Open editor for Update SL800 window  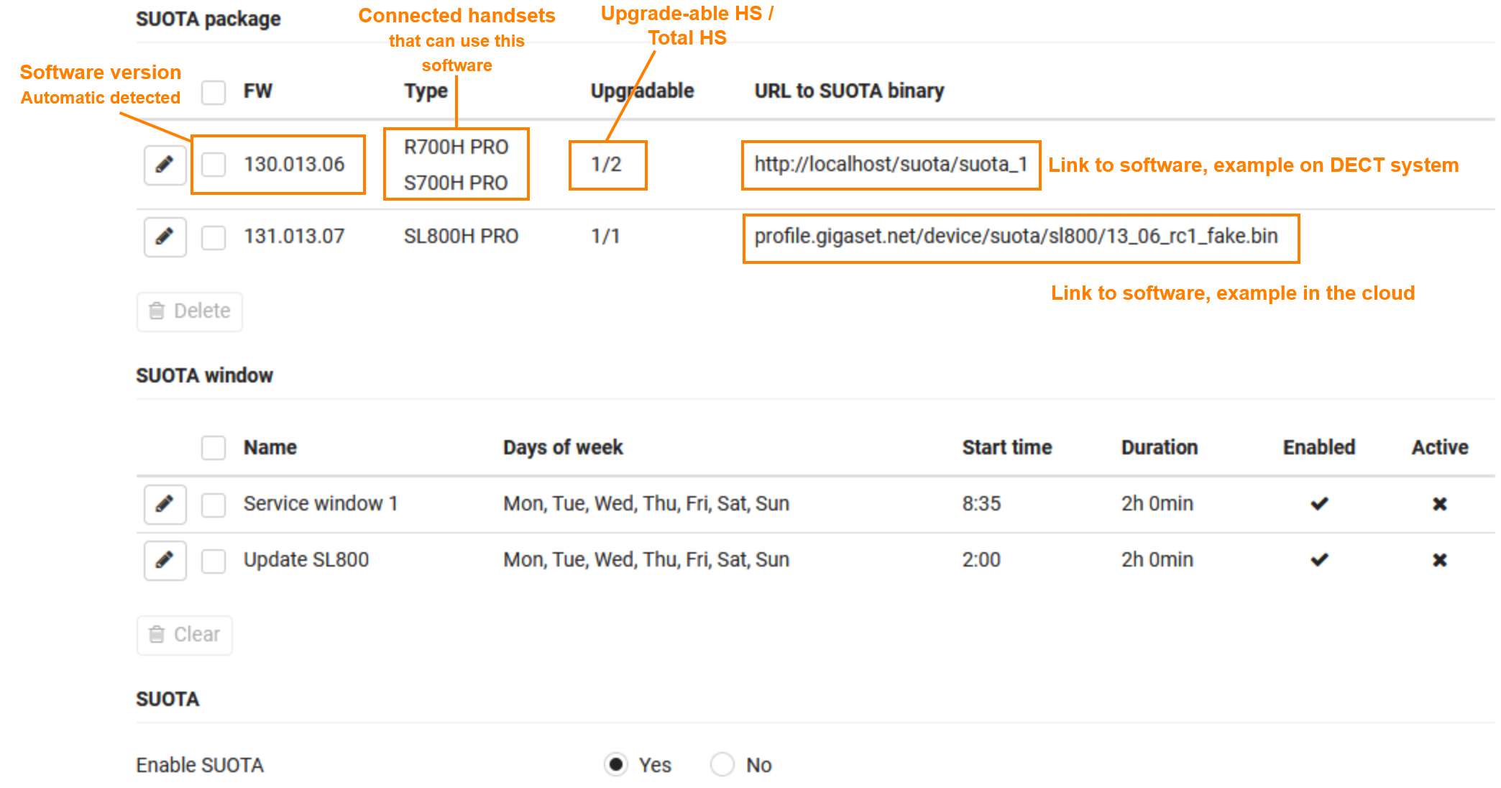165,560
